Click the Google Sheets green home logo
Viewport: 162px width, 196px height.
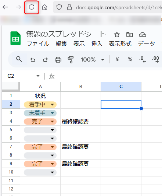[15, 38]
